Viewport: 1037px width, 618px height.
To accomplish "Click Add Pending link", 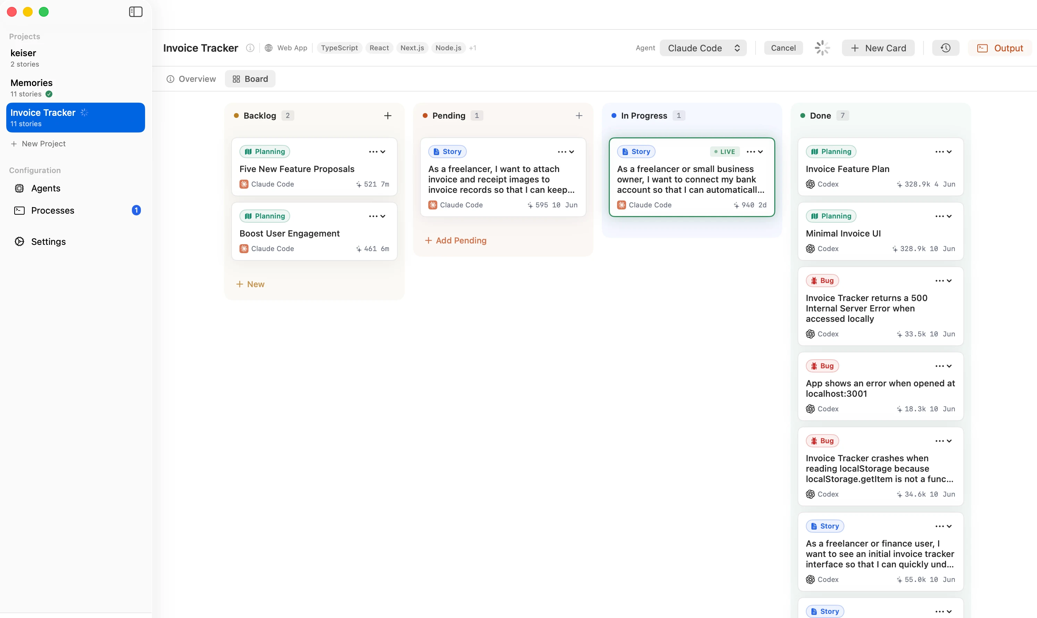I will (455, 240).
